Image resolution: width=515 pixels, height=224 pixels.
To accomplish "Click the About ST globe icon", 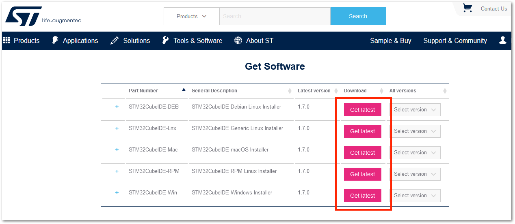I will point(238,41).
